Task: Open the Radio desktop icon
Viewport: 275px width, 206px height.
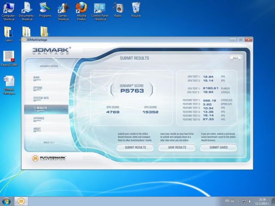Action: click(x=118, y=10)
